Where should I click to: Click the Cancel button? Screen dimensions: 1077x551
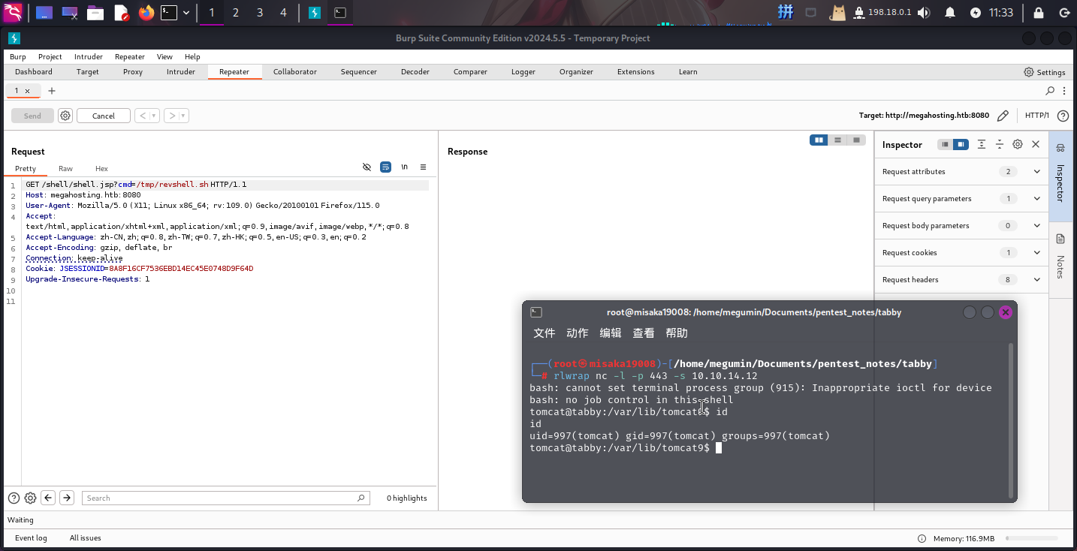coord(104,116)
